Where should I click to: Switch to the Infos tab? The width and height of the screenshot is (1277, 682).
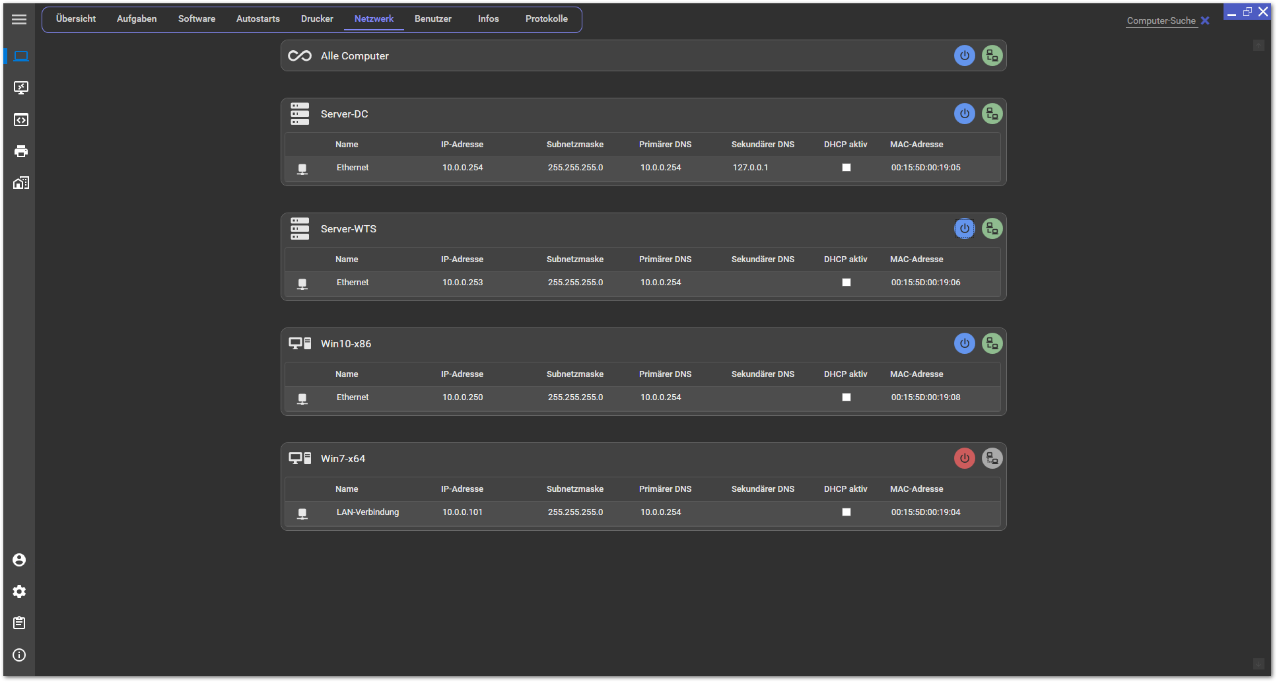click(x=489, y=19)
